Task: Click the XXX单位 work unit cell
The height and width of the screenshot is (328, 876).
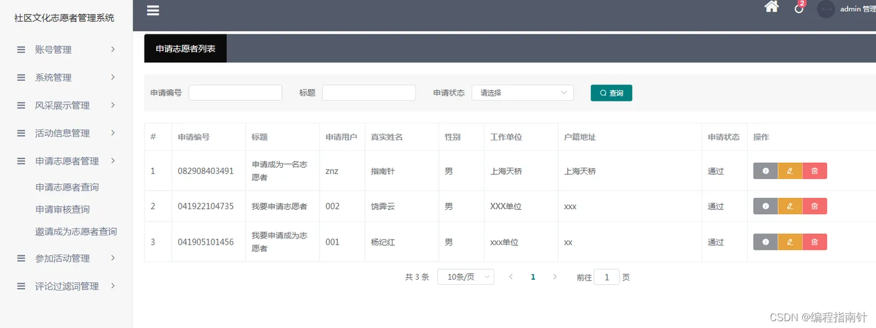Action: [x=506, y=206]
